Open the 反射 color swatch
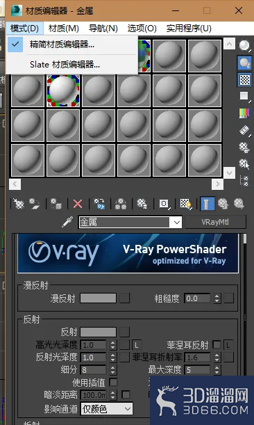Viewport: 254px width, 425px height. (98, 332)
